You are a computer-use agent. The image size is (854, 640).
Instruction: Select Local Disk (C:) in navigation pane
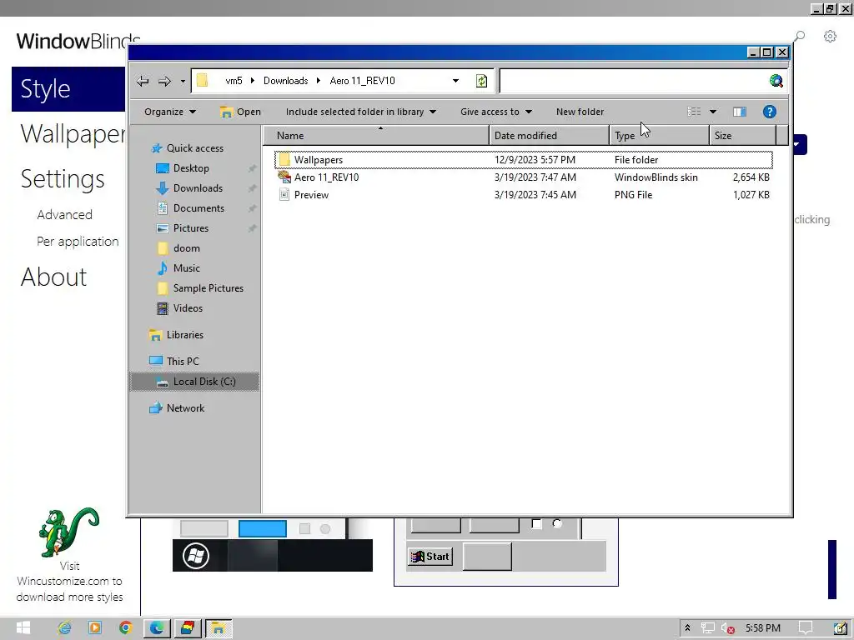pyautogui.click(x=194, y=382)
